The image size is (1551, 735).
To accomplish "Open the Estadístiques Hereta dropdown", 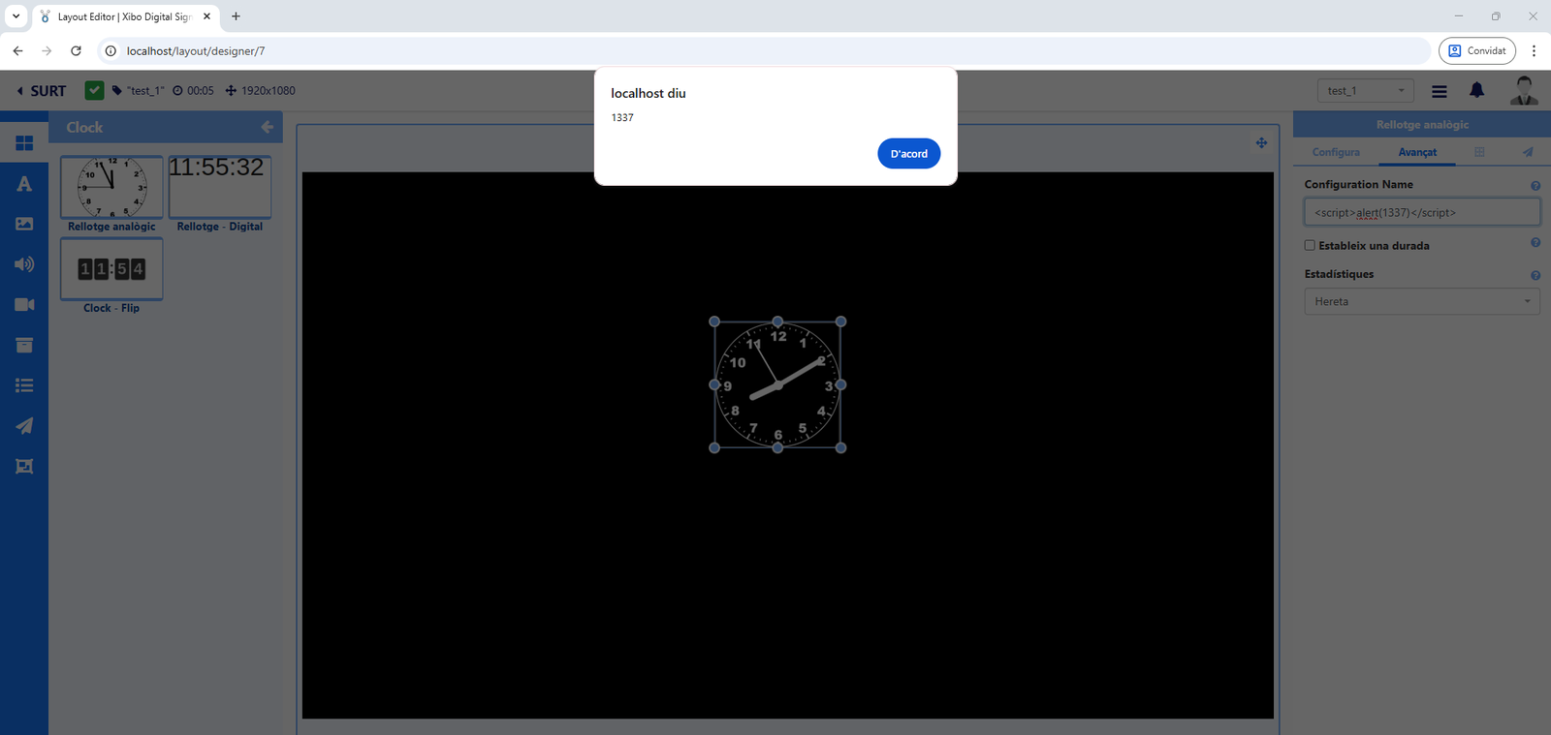I will pos(1422,302).
